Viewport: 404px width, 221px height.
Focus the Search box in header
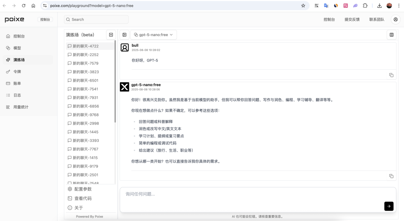[x=96, y=19]
